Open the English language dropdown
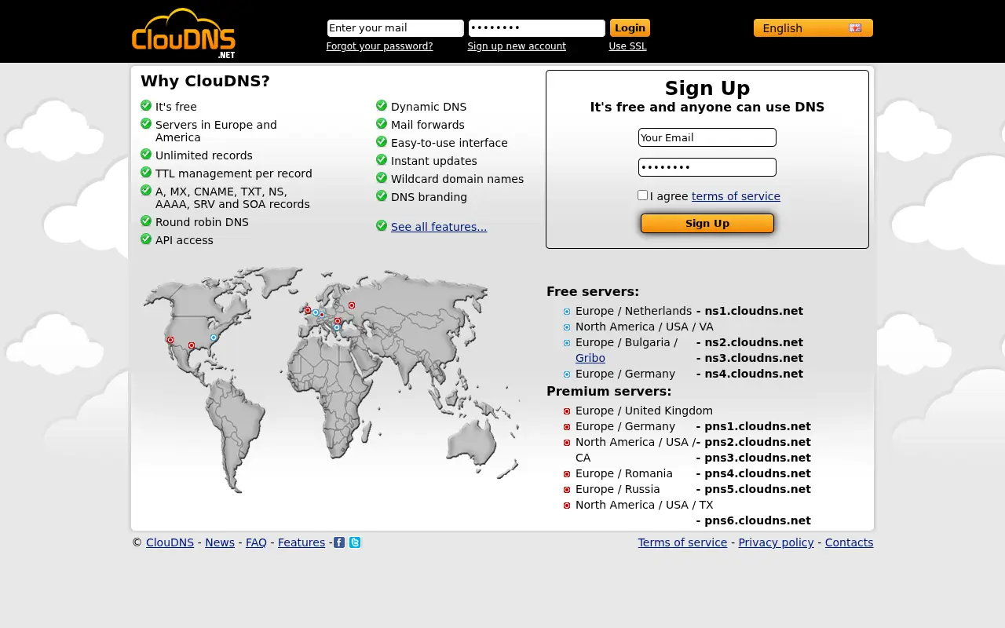This screenshot has height=628, width=1005. tap(813, 28)
